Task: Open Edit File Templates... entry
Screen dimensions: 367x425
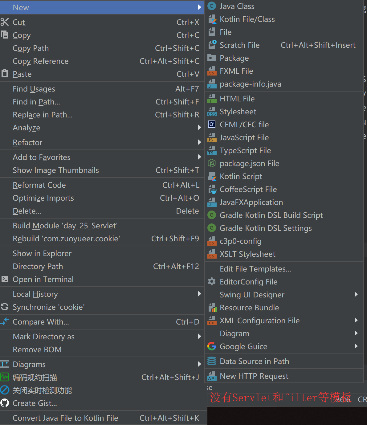Action: tap(284, 269)
